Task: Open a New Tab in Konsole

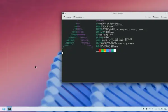Action: [x=67, y=17]
